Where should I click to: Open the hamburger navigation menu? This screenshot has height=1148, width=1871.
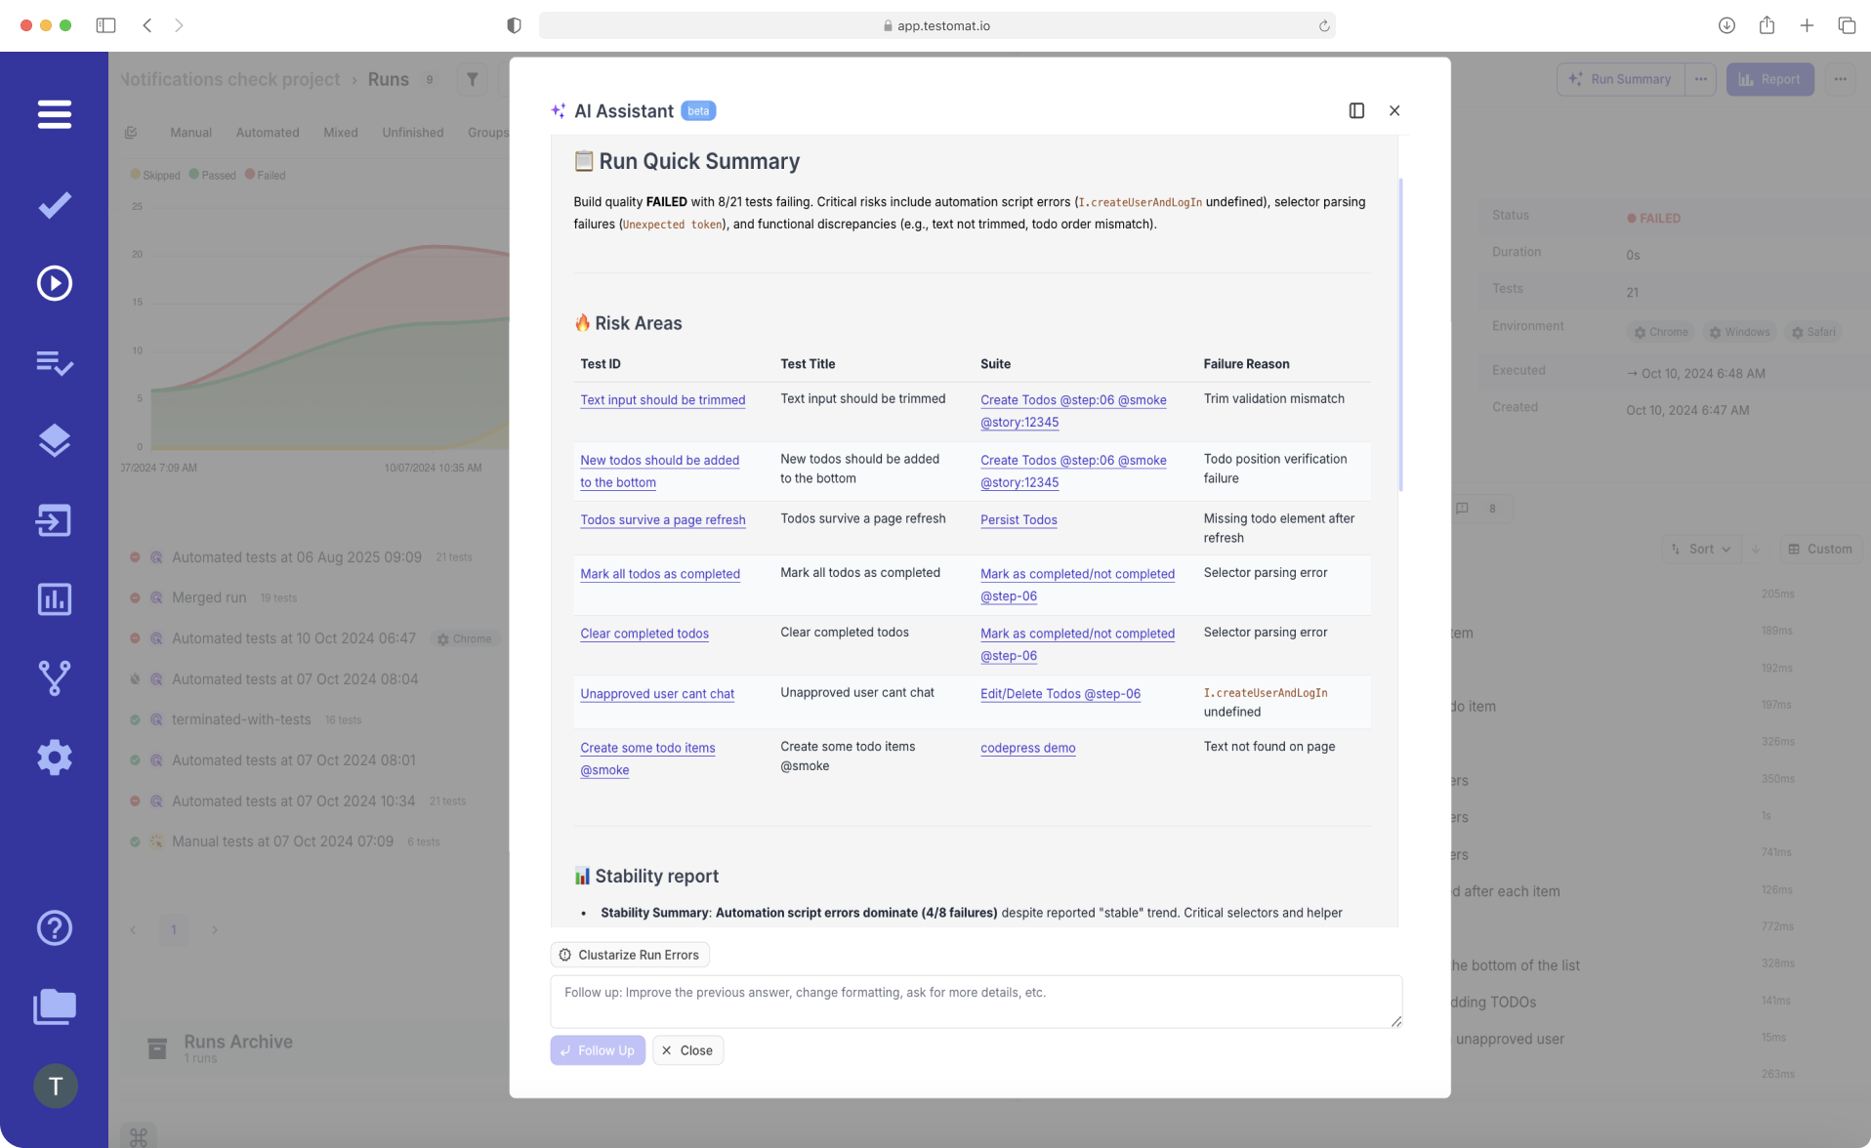[54, 114]
